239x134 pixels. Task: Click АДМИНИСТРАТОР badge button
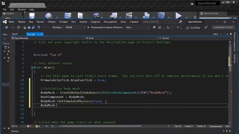tap(223, 28)
